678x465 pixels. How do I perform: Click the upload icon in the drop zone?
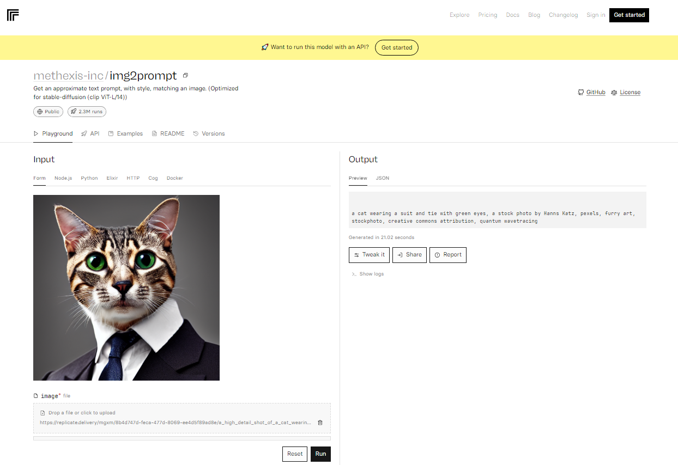[x=43, y=413]
